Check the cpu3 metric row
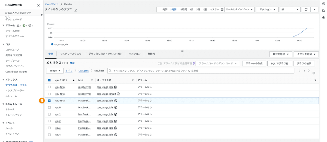Viewport: 327px width, 142px height. pos(49,128)
